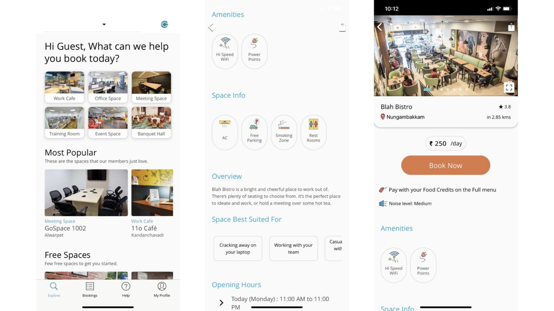Open the location dropdown arrow at top
This screenshot has height=311, width=554.
point(104,24)
